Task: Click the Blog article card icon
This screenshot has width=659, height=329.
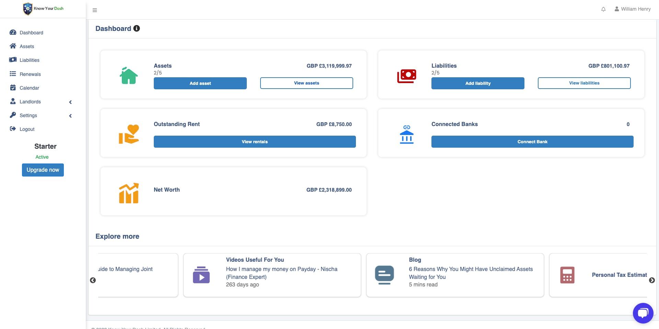Action: 384,275
